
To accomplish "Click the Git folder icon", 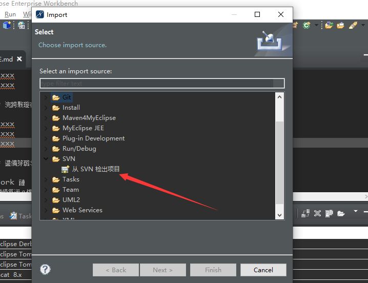I will click(56, 97).
